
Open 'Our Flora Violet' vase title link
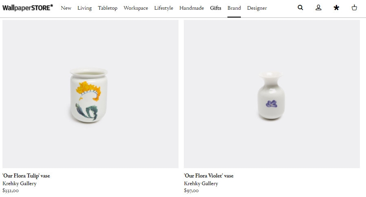point(209,175)
